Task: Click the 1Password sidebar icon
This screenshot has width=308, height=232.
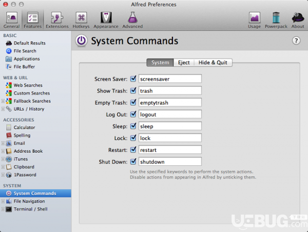Action: pos(9,175)
